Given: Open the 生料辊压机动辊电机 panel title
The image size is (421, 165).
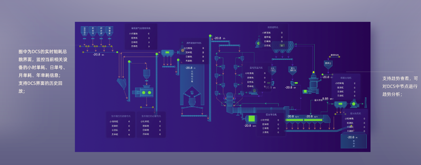Looking at the screenshot, I should 151,116.
